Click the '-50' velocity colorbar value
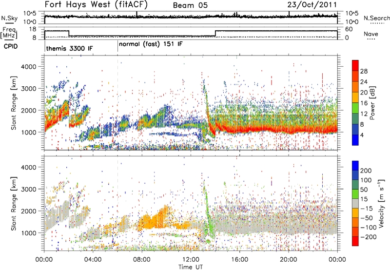Viewport: 390px width, 270px height. [367, 218]
